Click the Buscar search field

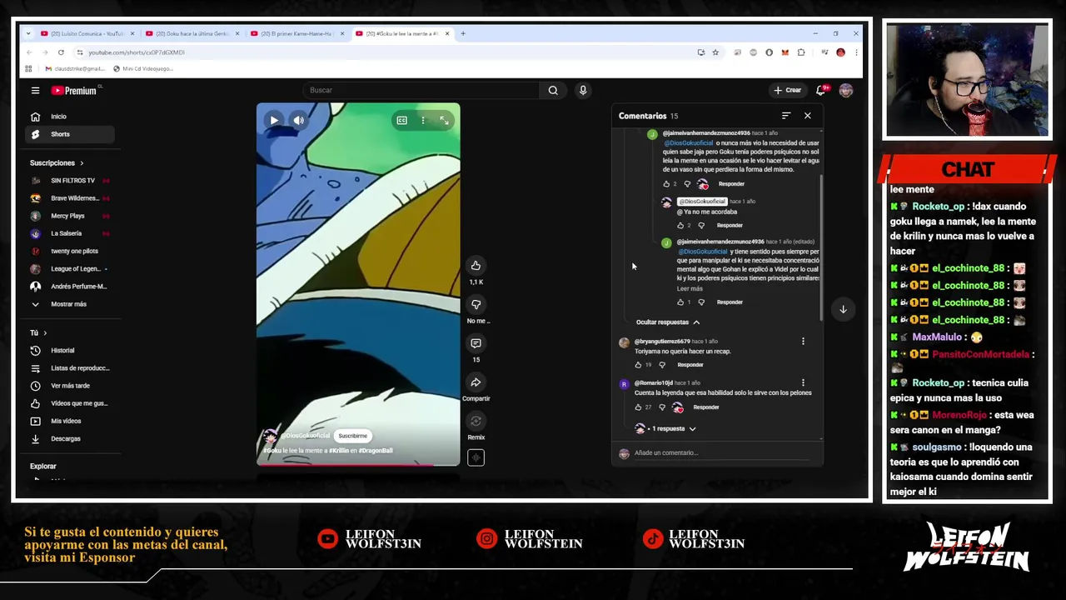(x=422, y=90)
